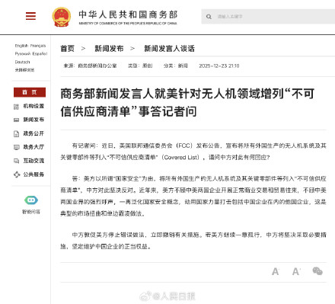Click the 互动交流 chat icon

coord(16,161)
